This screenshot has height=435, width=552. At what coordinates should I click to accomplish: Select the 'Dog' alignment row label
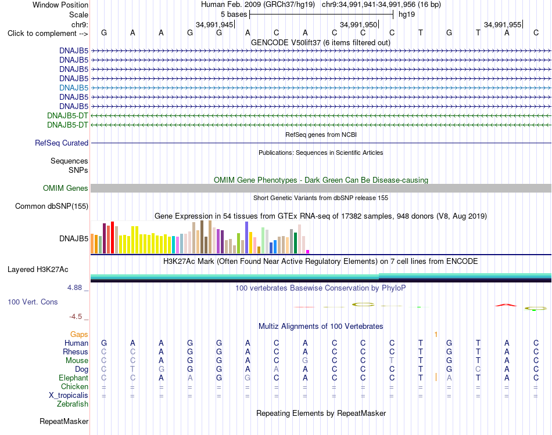pos(82,369)
